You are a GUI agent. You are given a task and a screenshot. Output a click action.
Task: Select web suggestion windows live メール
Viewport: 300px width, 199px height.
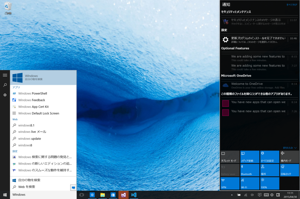point(43,132)
